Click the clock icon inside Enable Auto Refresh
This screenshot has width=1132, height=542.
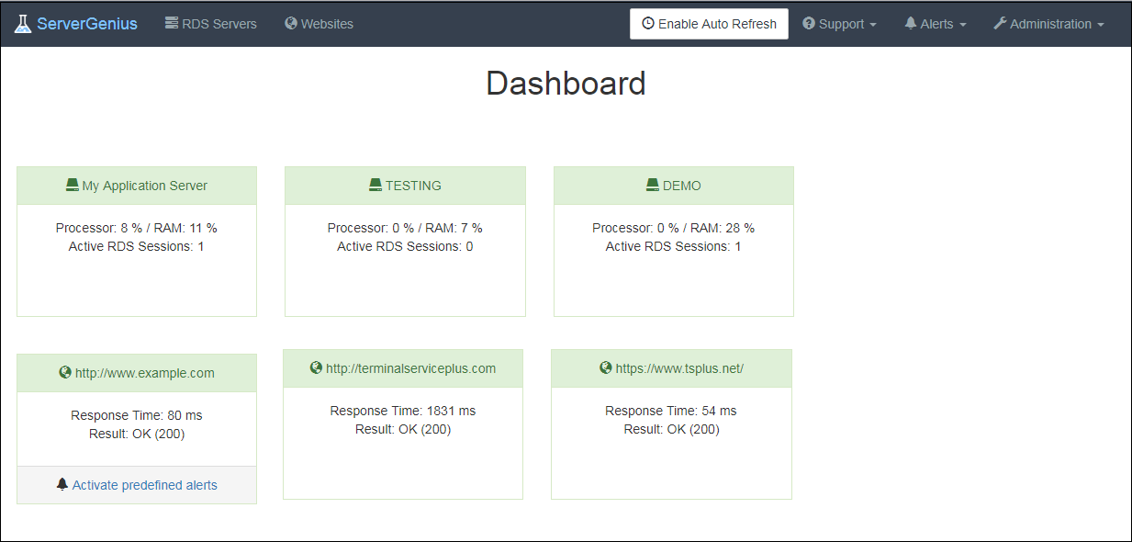click(x=649, y=23)
